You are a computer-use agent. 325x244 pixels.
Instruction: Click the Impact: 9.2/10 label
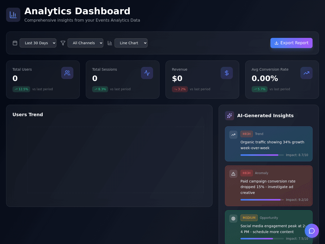[297, 200]
